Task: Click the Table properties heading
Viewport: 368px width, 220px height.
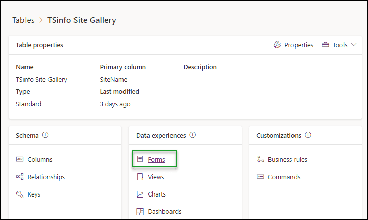Action: pos(39,45)
